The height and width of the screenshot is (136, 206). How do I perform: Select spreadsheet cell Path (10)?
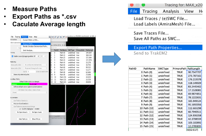point(150,108)
